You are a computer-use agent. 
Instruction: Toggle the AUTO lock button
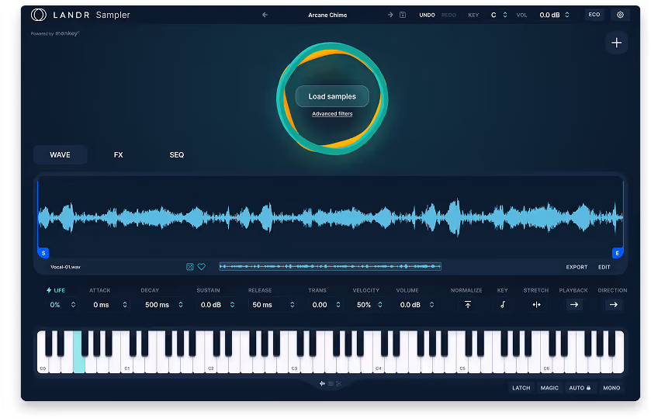580,388
